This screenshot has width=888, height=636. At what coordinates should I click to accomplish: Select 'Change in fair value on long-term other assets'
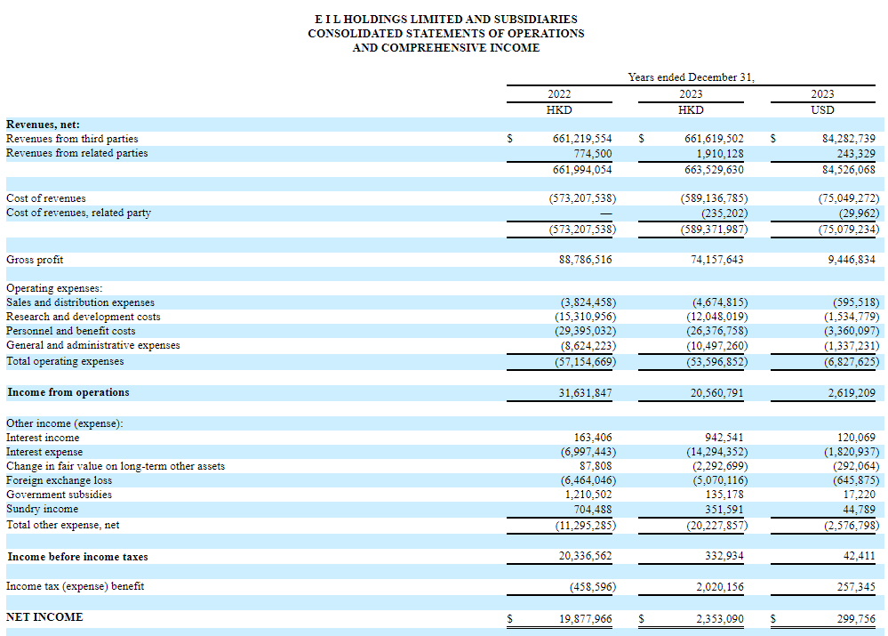[x=116, y=466]
